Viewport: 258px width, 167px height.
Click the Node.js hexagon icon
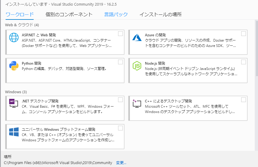137,66
